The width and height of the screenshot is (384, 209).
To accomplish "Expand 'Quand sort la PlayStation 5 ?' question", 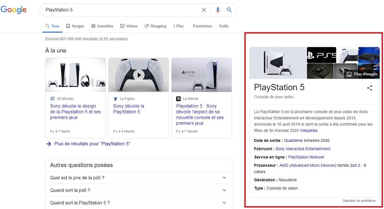I will tap(139, 203).
